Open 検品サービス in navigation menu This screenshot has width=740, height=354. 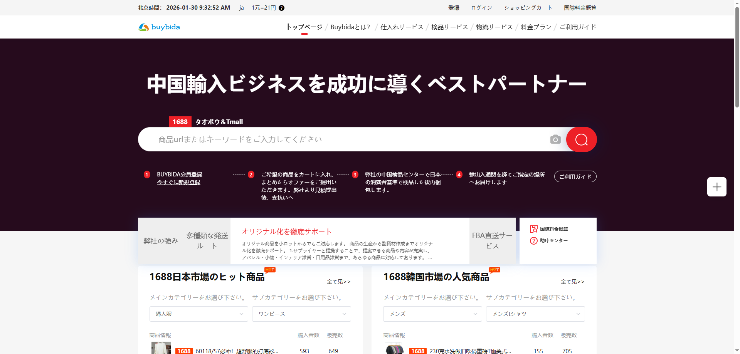pyautogui.click(x=449, y=27)
